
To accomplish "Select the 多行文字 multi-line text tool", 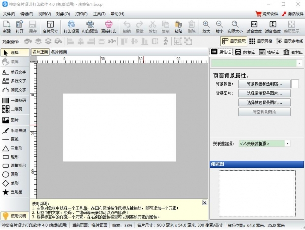I will click(x=15, y=81).
